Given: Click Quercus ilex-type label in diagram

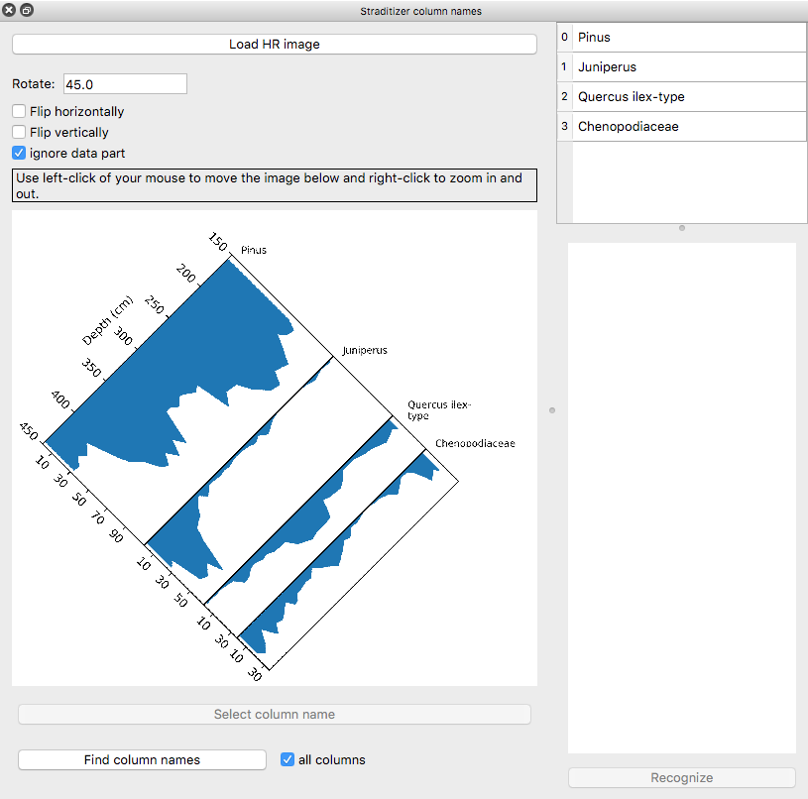Looking at the screenshot, I should click(439, 410).
